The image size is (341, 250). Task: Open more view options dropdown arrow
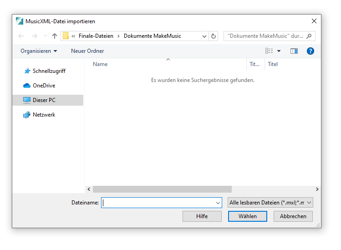[x=279, y=51]
